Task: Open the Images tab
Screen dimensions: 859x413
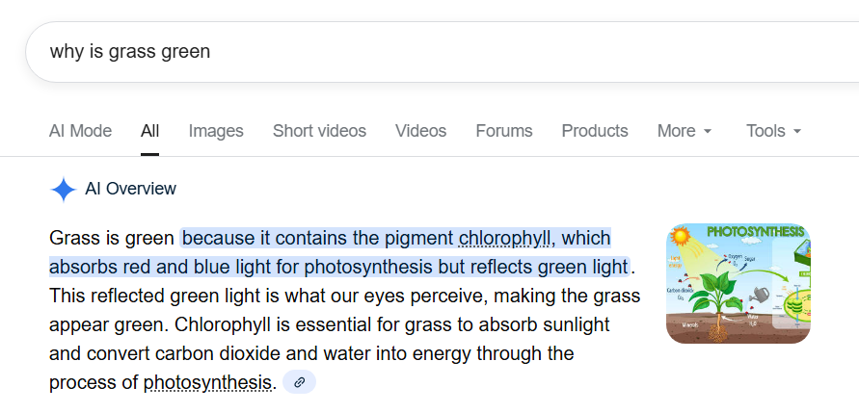Action: coord(216,131)
